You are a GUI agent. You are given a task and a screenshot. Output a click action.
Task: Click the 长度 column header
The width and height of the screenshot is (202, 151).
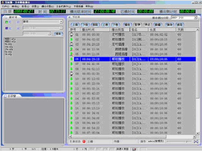coord(162,30)
